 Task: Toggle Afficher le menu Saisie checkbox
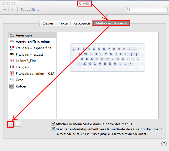point(53,124)
